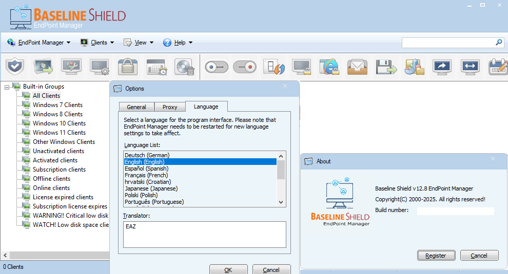Screen dimensions: 508x274
Task: Select Windows 8 Clients group
Action: click(x=57, y=114)
